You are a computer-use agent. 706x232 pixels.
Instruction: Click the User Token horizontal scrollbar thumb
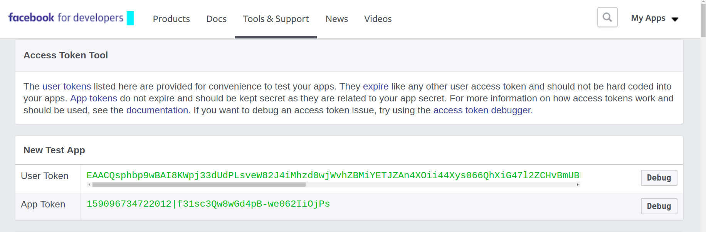[199, 185]
